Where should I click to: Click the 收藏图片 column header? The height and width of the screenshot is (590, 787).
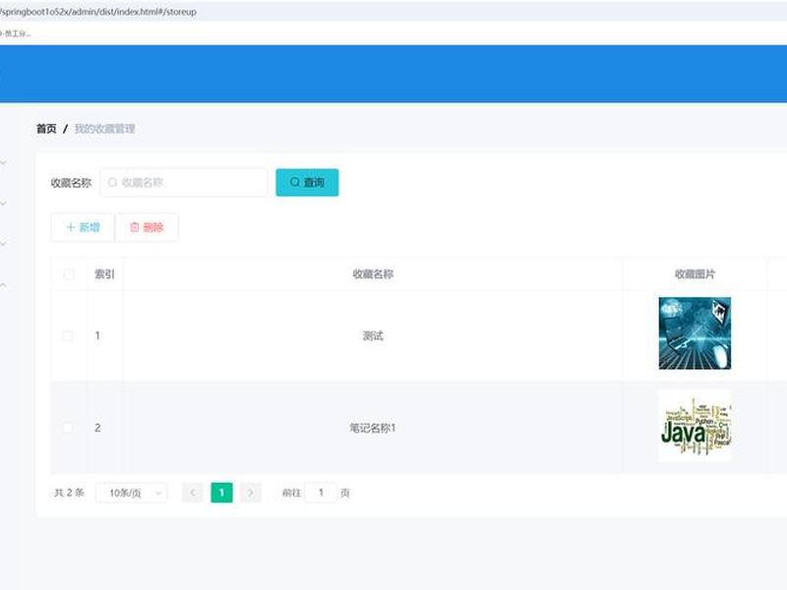tap(695, 274)
